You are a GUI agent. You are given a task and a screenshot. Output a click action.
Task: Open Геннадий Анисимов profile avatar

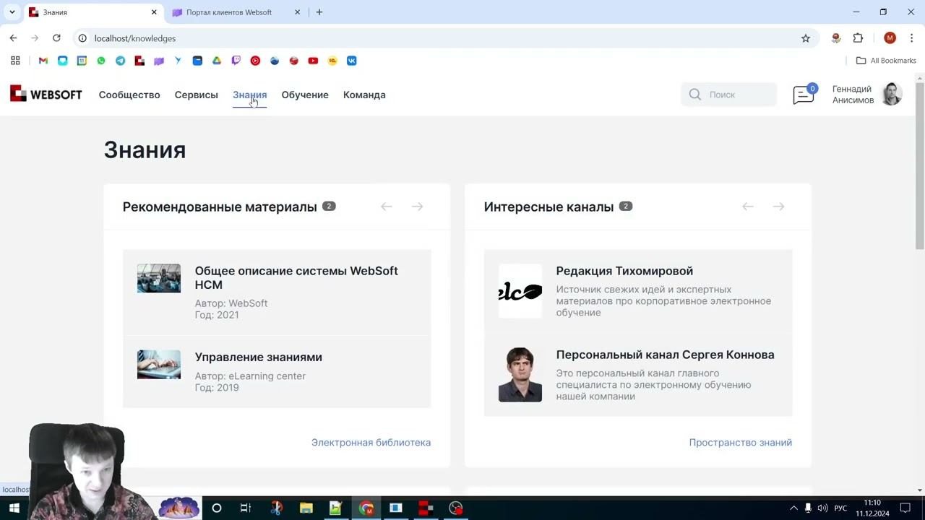[x=892, y=95]
